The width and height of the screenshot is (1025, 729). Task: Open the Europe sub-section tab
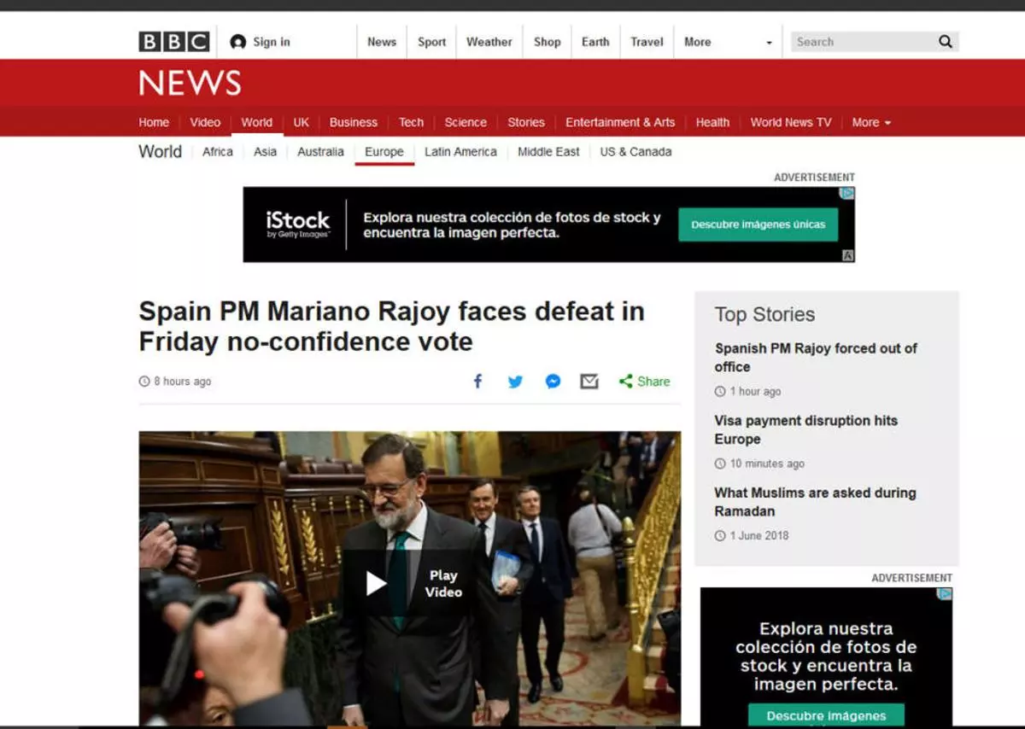coord(384,152)
